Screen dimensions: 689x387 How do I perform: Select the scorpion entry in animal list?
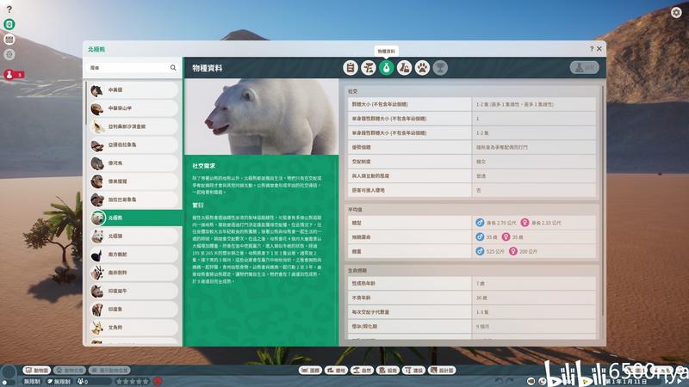(x=133, y=126)
